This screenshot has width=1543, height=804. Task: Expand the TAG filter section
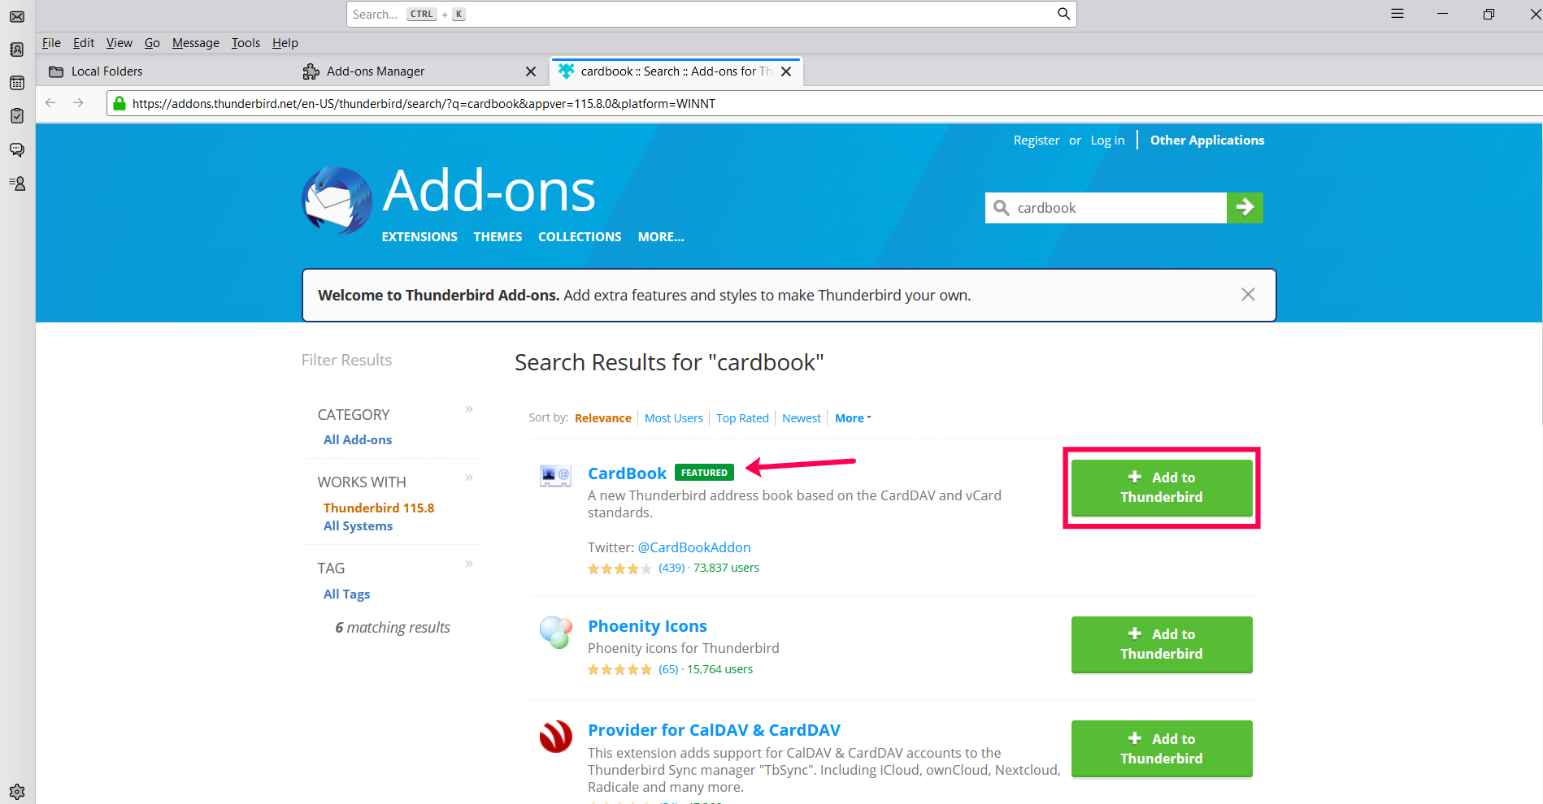pyautogui.click(x=469, y=564)
